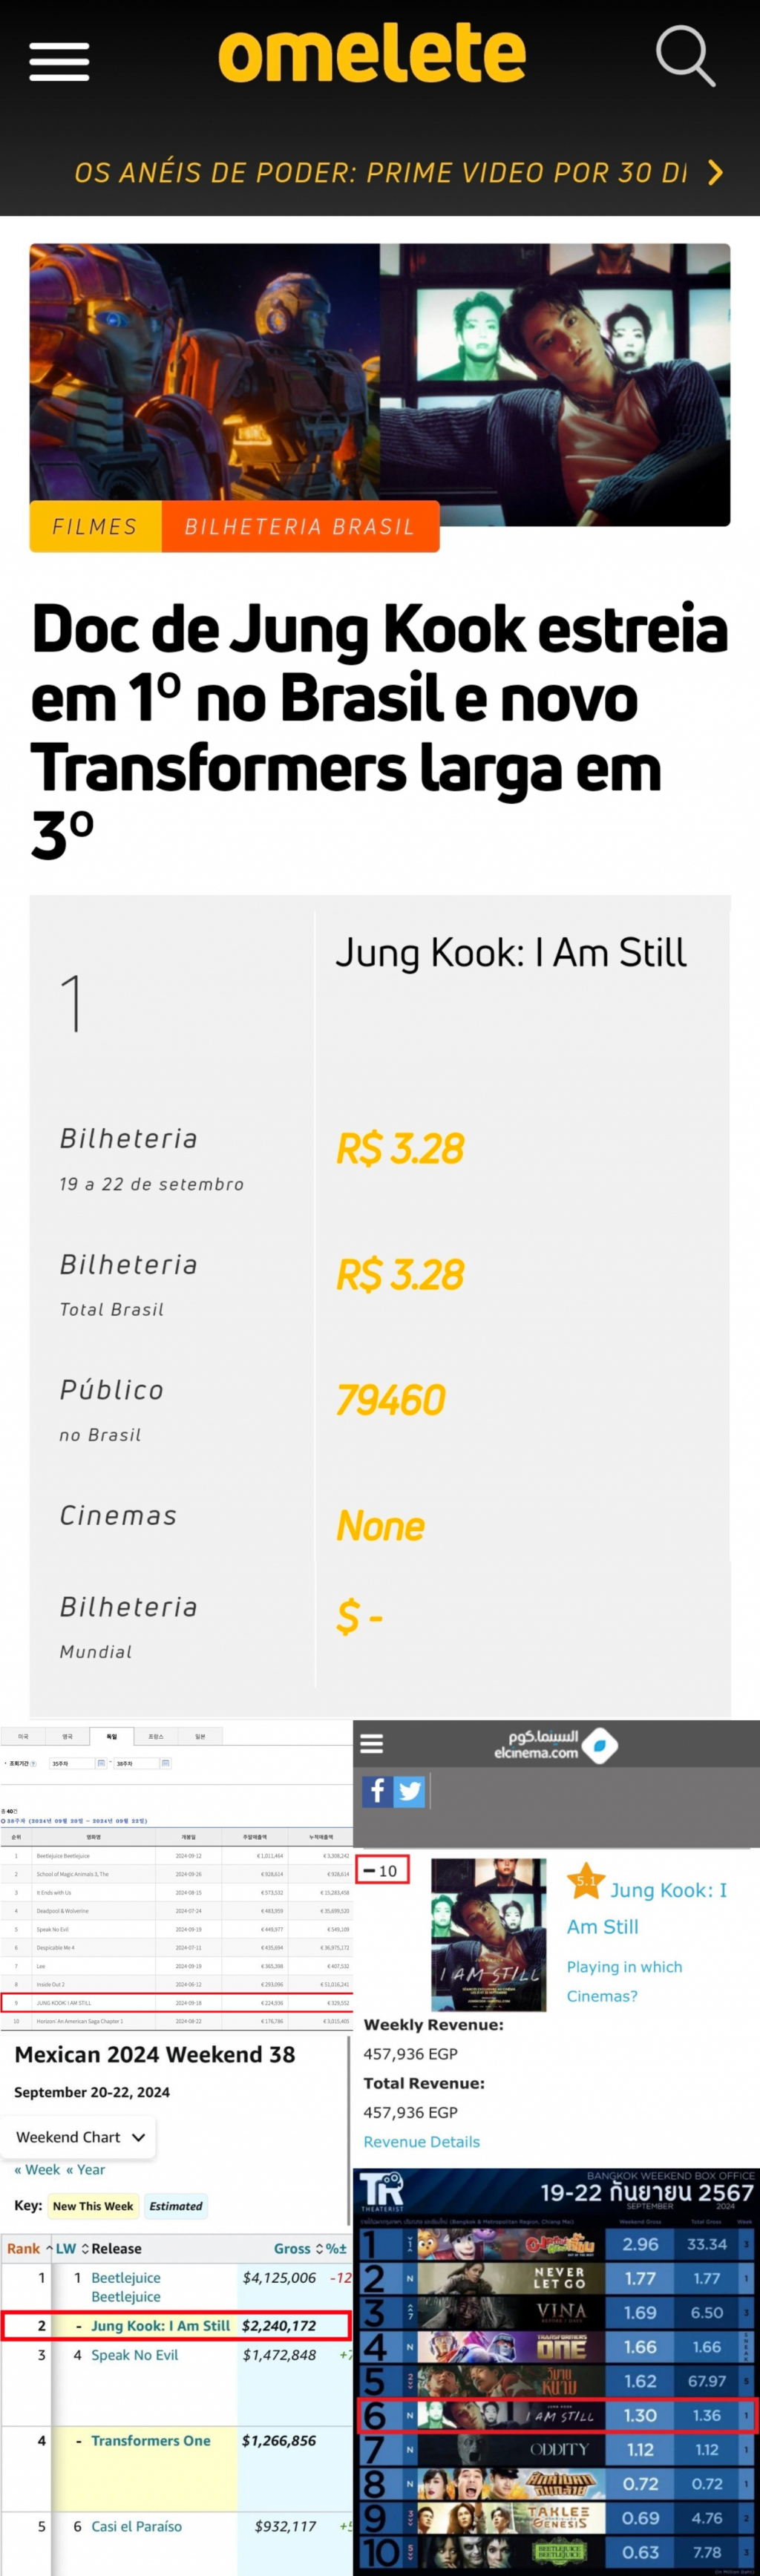Share via the Facebook icon
760x2576 pixels.
click(377, 1790)
